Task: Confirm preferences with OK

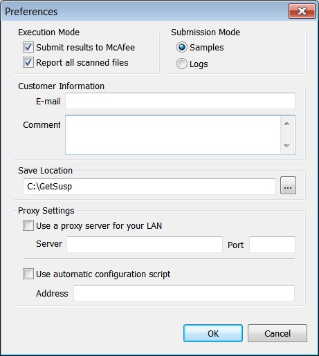Action: point(213,333)
